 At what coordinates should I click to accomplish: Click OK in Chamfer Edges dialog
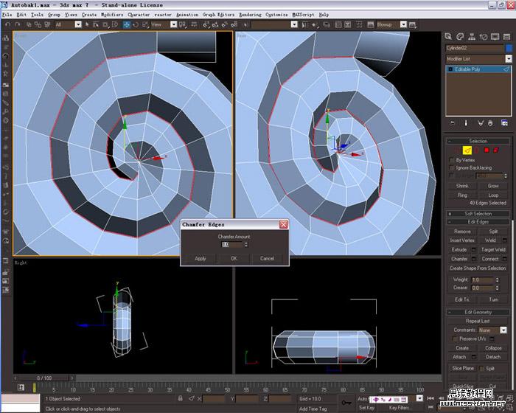click(234, 259)
